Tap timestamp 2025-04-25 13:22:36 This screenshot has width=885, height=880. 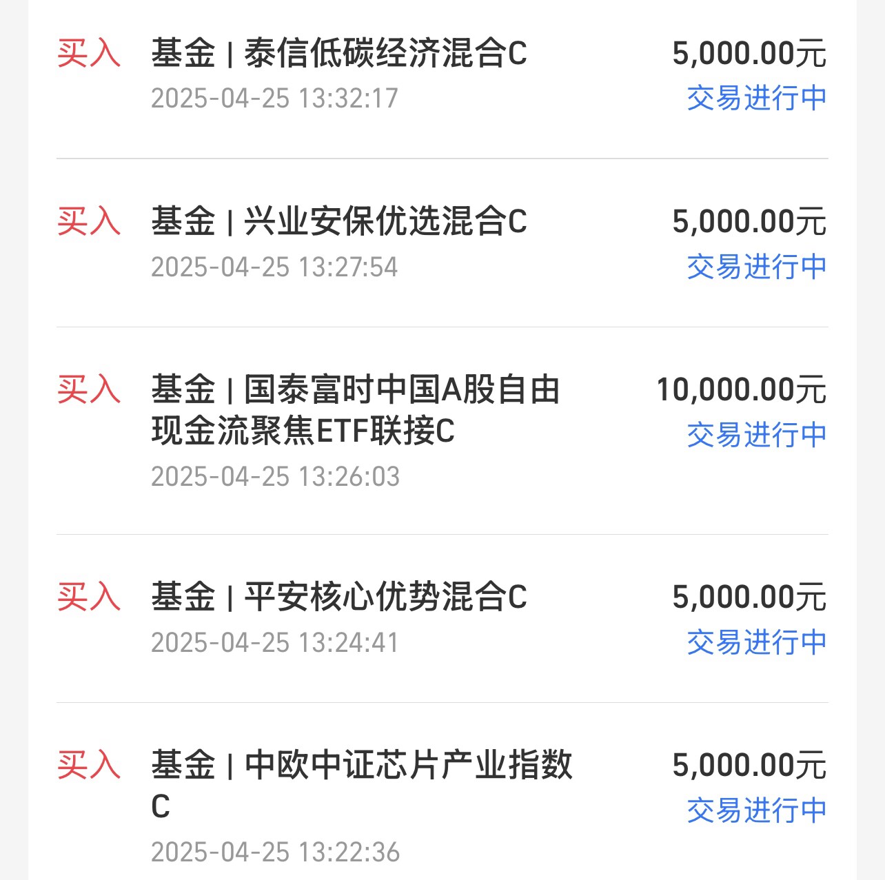coord(276,852)
